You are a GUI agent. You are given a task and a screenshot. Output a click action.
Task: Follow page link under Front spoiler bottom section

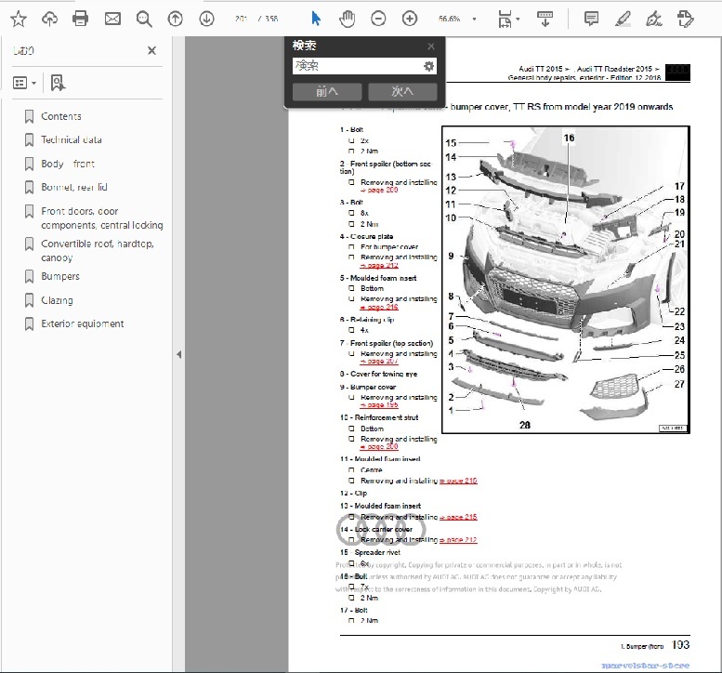click(379, 190)
